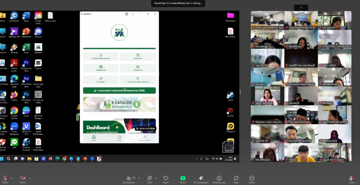Viewport: 360px width, 185px height.
Task: Select the participant video in the top-right tile
Action: (x=334, y=20)
